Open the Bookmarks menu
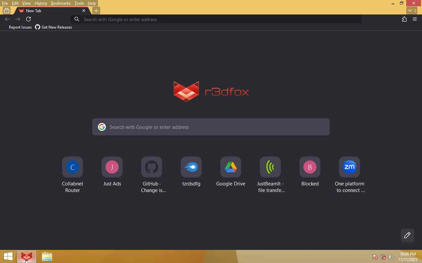The height and width of the screenshot is (263, 422). 61,3
